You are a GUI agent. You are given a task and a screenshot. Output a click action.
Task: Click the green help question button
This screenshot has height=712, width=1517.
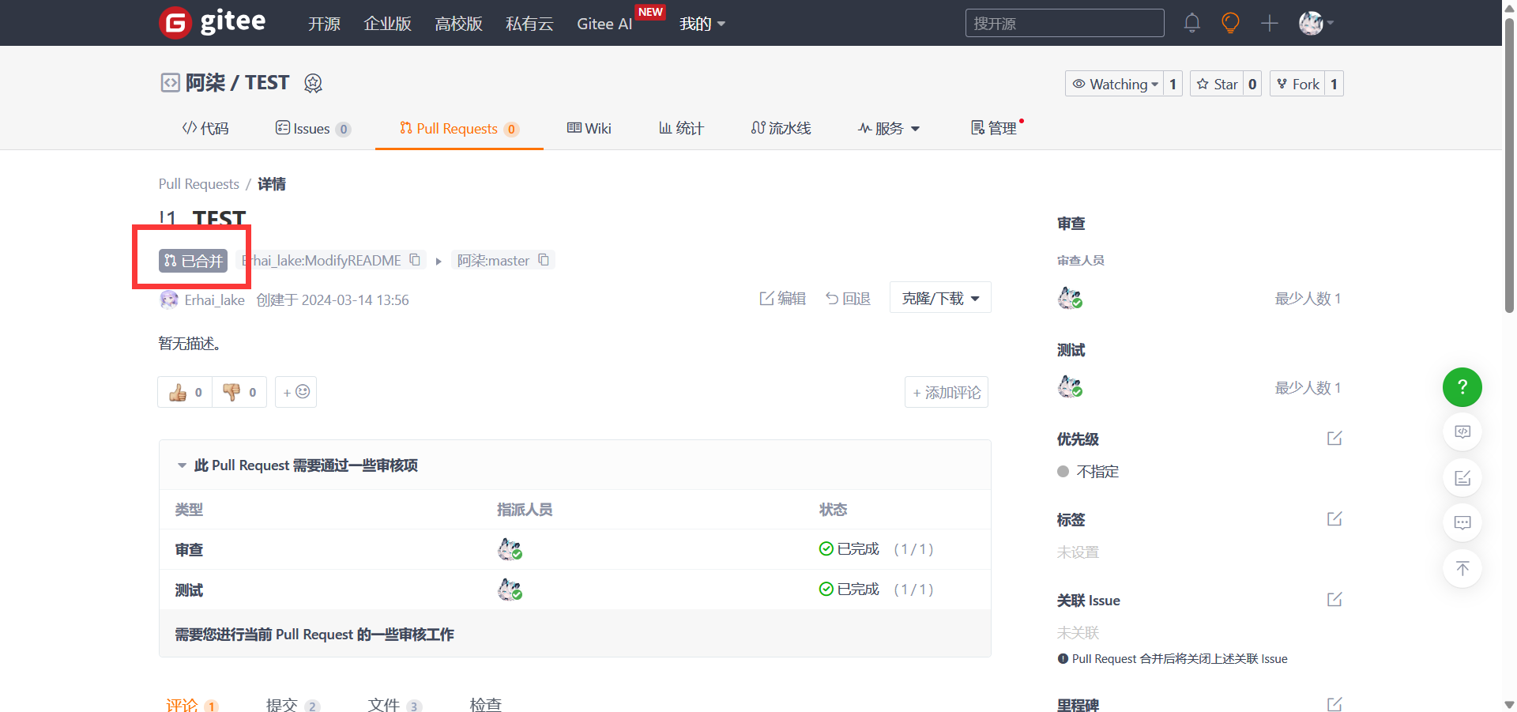click(x=1462, y=387)
